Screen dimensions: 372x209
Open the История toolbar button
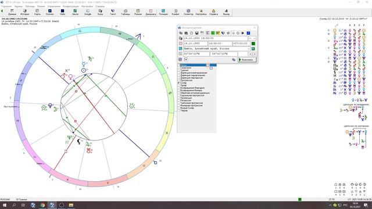(x=24, y=12)
